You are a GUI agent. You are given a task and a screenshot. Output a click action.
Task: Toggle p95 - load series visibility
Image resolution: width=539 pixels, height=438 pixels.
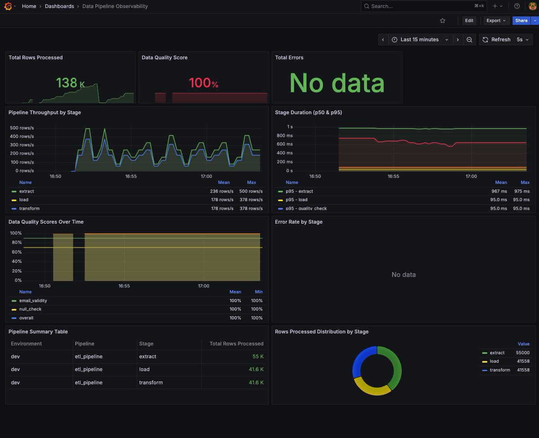(x=296, y=200)
